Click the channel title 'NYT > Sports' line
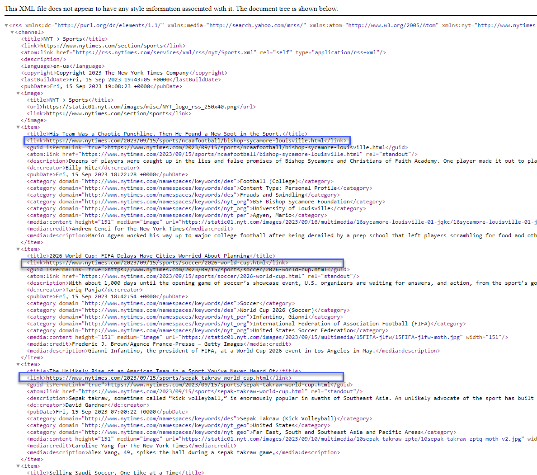Image resolution: width=537 pixels, height=475 pixels. pyautogui.click(x=64, y=39)
